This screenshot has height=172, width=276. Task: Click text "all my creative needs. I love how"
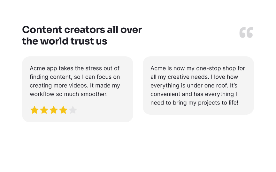194,77
